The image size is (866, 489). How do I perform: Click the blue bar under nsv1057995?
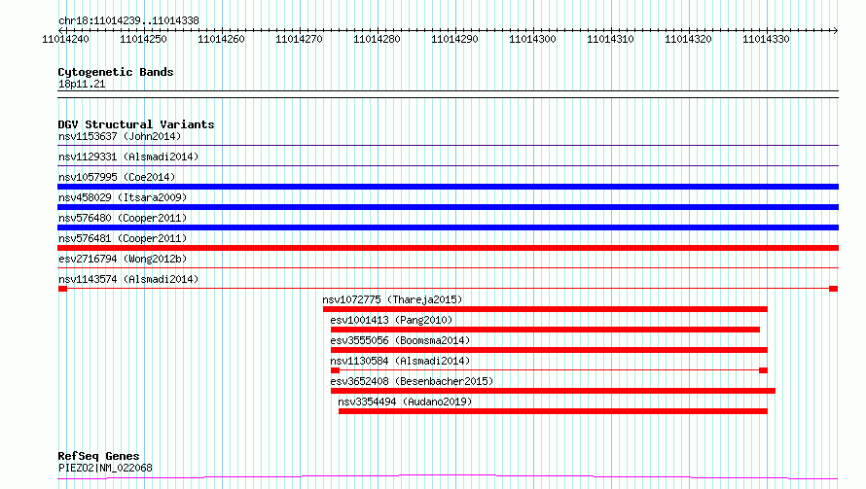(x=448, y=187)
